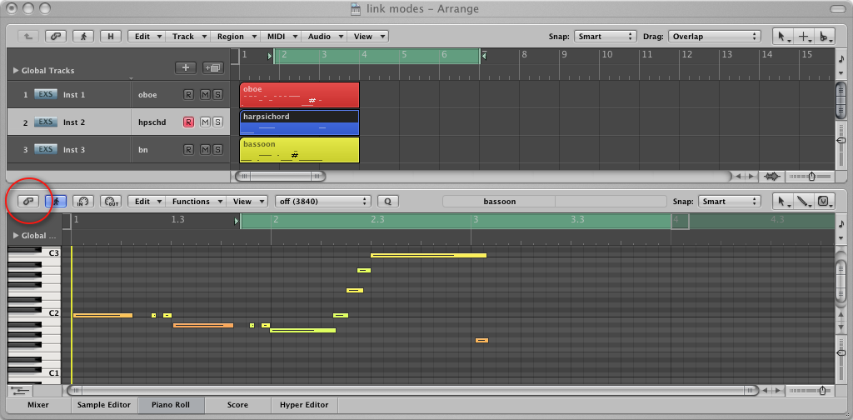Switch to the Score tab
The image size is (853, 420).
point(237,405)
